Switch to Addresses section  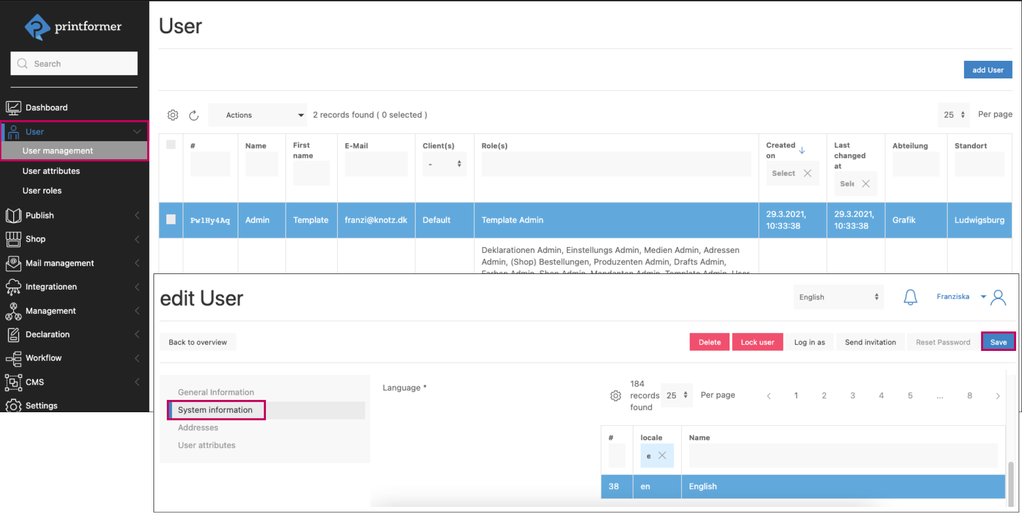point(198,427)
